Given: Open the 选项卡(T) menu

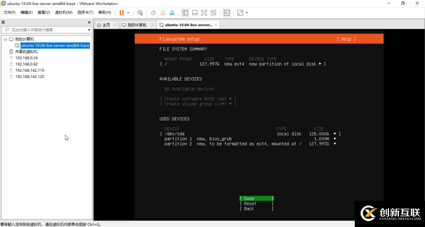Looking at the screenshot, I should tap(85, 12).
